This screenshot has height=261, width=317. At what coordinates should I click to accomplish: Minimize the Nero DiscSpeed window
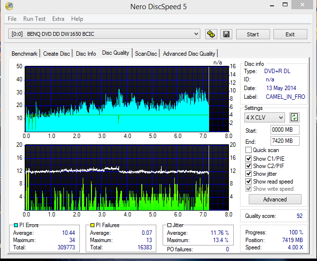pos(272,5)
